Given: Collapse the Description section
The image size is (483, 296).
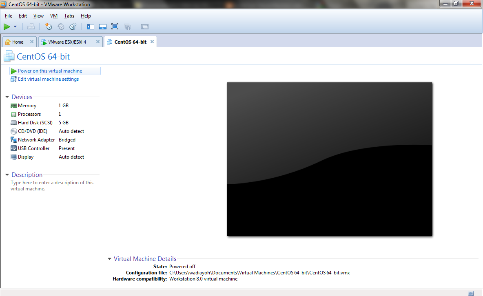Looking at the screenshot, I should [x=7, y=175].
